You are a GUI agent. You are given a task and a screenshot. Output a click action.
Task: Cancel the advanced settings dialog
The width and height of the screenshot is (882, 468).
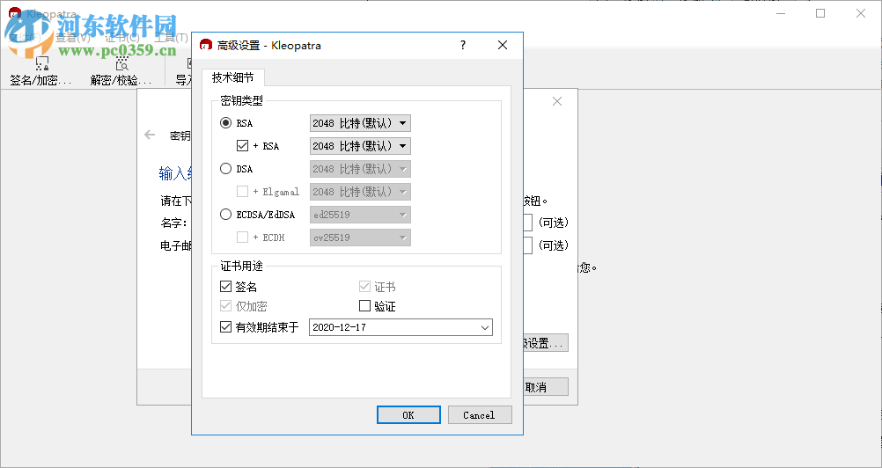point(480,415)
